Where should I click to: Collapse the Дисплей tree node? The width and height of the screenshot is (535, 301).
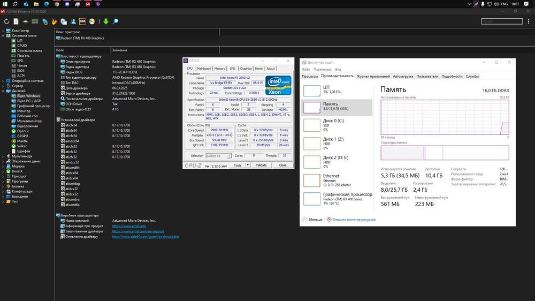(x=3, y=91)
